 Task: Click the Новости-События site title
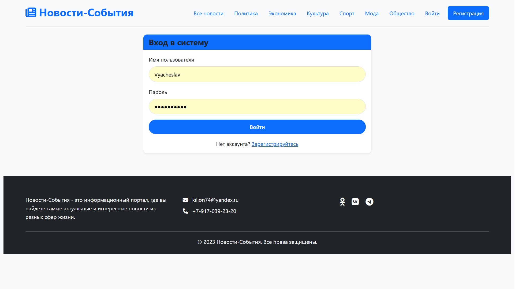(86, 13)
